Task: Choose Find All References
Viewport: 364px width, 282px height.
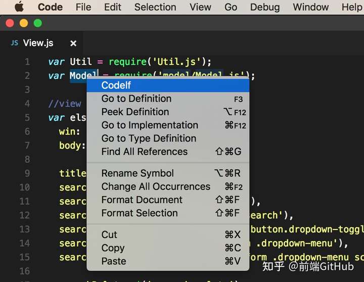Action: click(168, 152)
